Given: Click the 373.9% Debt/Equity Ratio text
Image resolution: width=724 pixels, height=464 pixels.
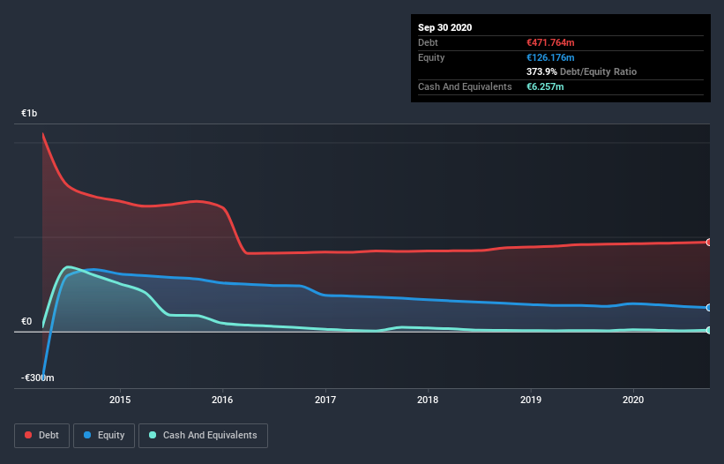Looking at the screenshot, I should pos(581,71).
